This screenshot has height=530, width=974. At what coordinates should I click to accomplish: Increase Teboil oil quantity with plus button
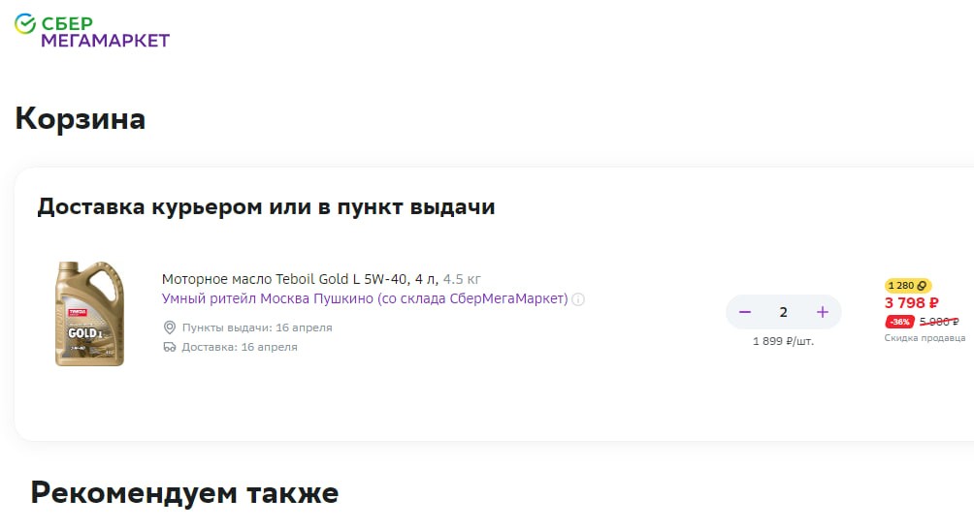click(x=823, y=312)
